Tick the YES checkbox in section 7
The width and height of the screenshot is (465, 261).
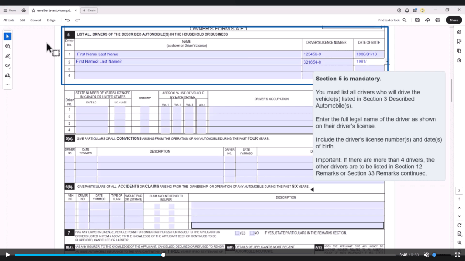click(x=237, y=233)
